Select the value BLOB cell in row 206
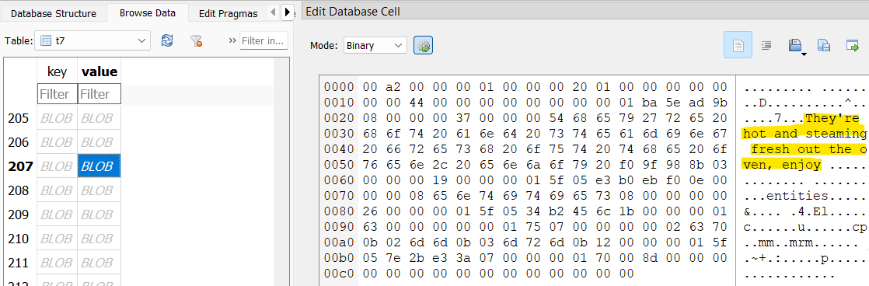The width and height of the screenshot is (869, 286). (x=99, y=142)
